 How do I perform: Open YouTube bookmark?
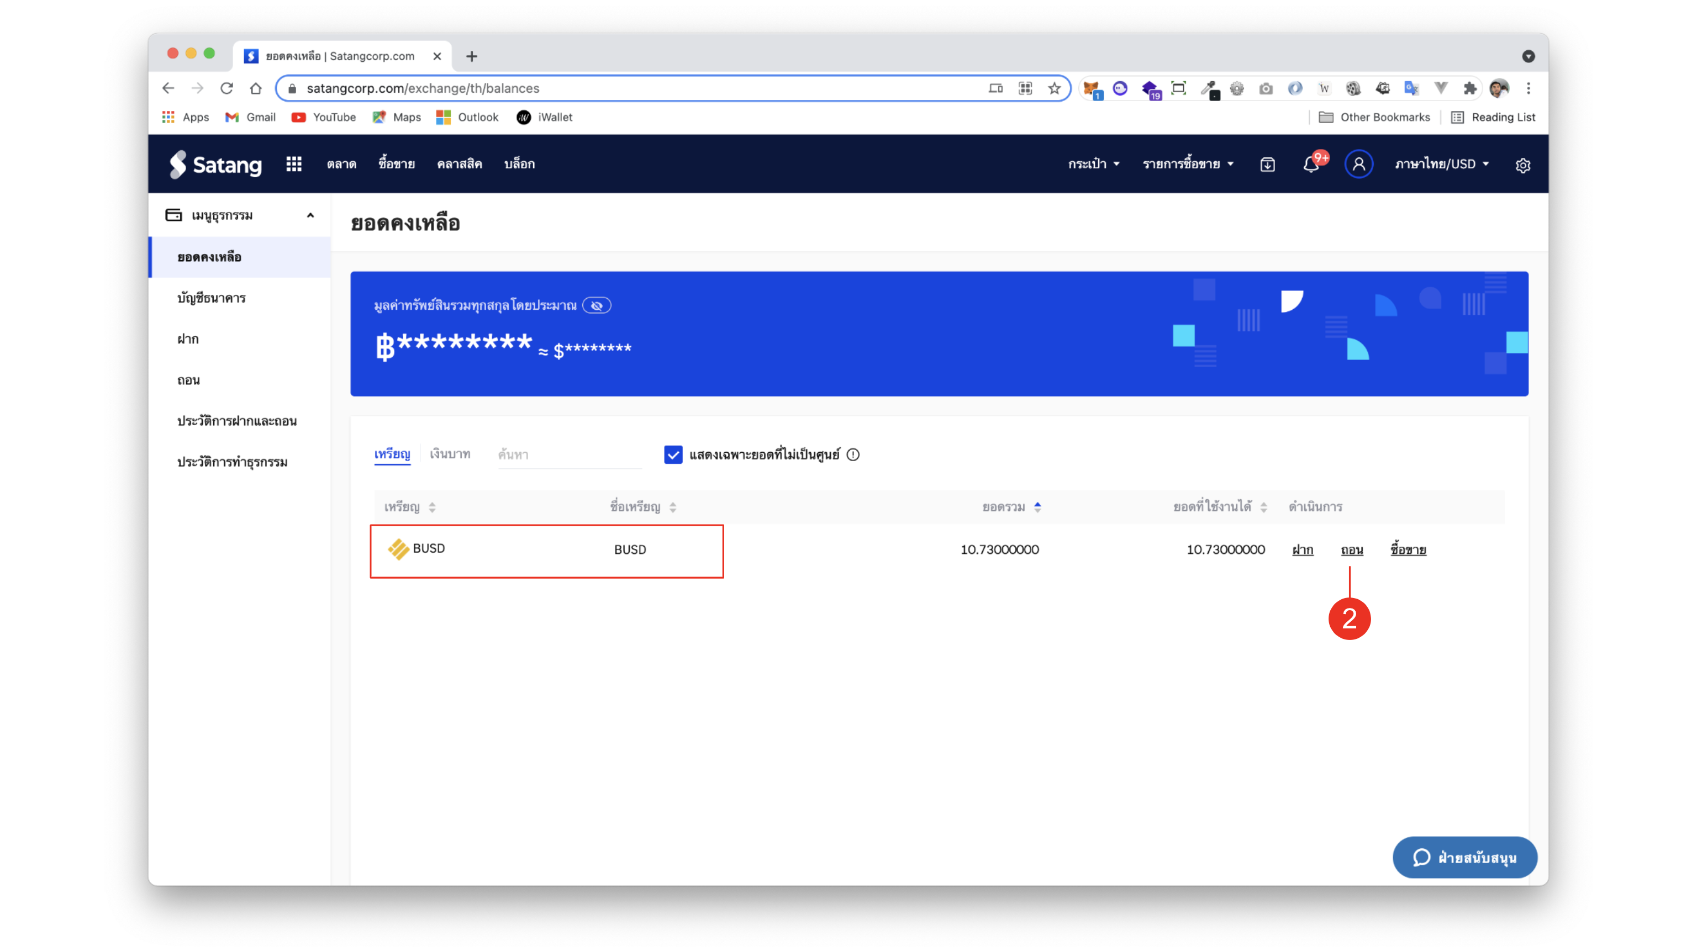pos(324,117)
